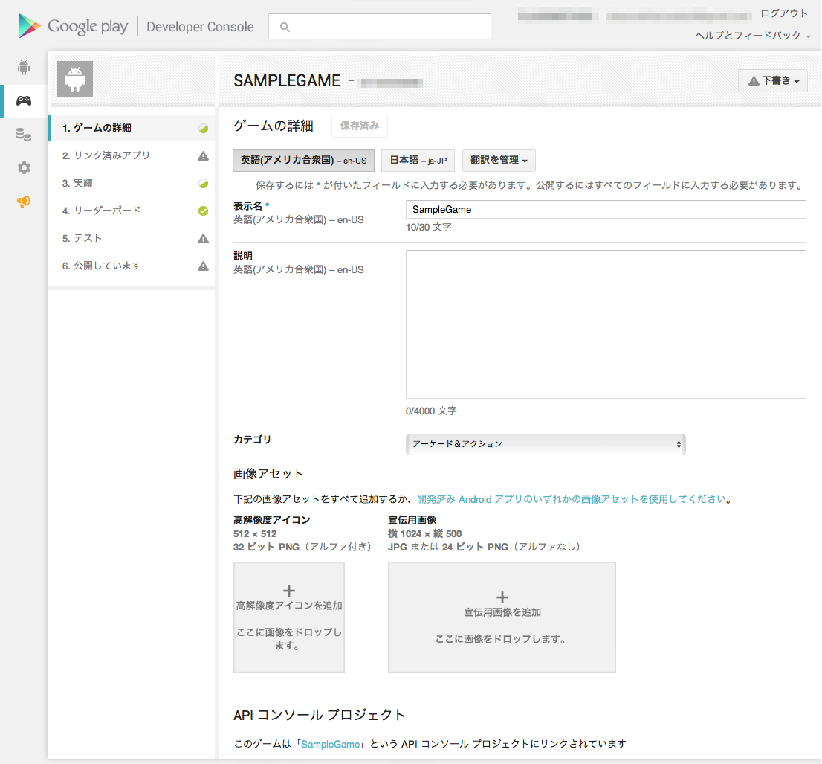Open Developer Console settings gear icon
This screenshot has width=822, height=764.
[x=23, y=167]
